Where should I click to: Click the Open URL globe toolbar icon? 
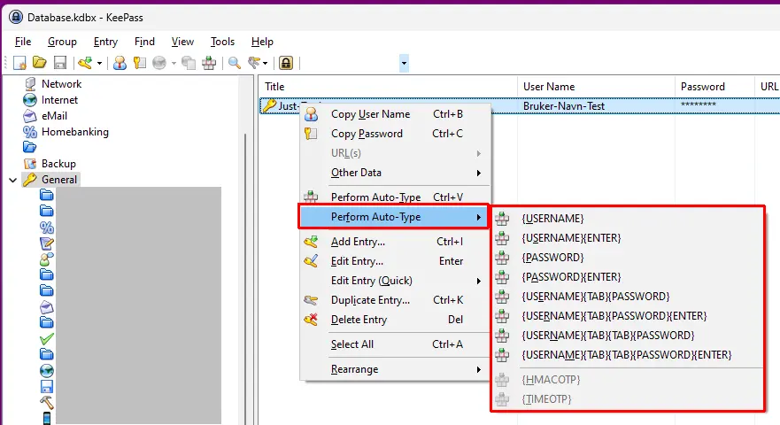[x=159, y=63]
